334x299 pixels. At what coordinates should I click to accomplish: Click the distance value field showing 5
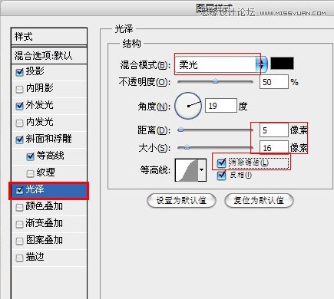(274, 130)
